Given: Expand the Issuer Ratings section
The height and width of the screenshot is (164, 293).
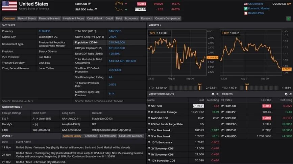Looking at the screenshot, I should click(x=12, y=107).
